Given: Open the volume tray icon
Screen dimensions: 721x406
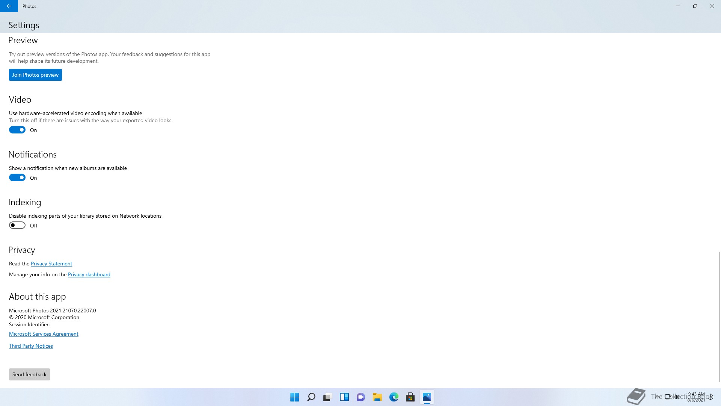Looking at the screenshot, I should [676, 397].
